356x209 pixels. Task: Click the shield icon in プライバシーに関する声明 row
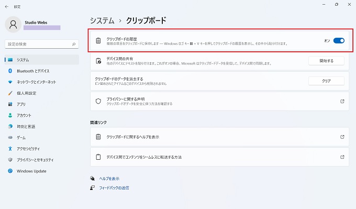(x=98, y=101)
